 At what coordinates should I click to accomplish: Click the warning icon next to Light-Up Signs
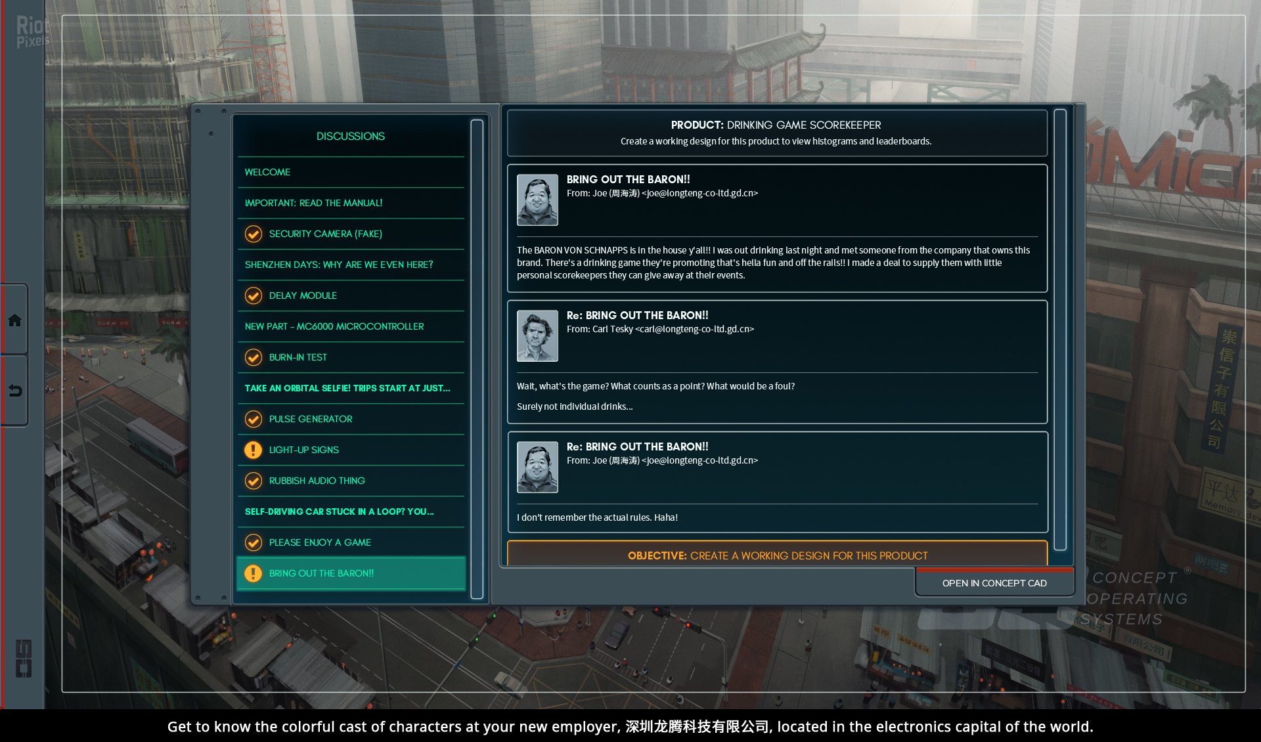tap(253, 448)
